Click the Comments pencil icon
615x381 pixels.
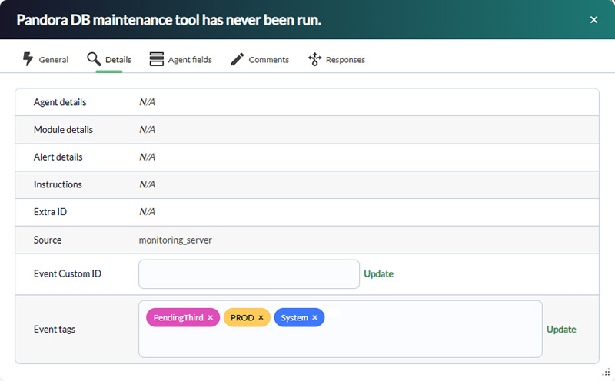pyautogui.click(x=238, y=59)
